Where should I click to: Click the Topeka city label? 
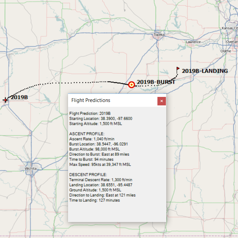tap(159, 35)
